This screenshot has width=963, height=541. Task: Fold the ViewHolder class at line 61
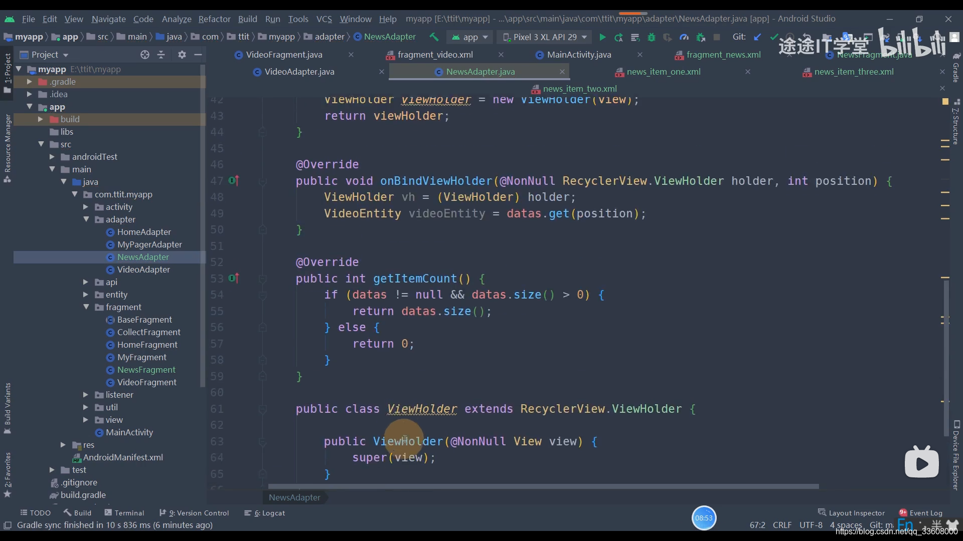[262, 409]
